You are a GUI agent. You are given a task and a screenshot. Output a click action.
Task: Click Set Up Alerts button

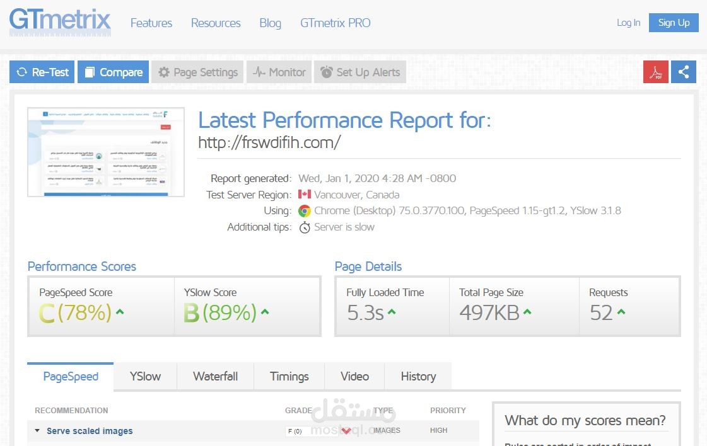[360, 72]
